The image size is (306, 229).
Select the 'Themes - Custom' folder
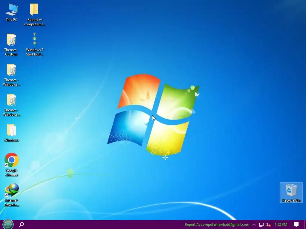tap(11, 45)
